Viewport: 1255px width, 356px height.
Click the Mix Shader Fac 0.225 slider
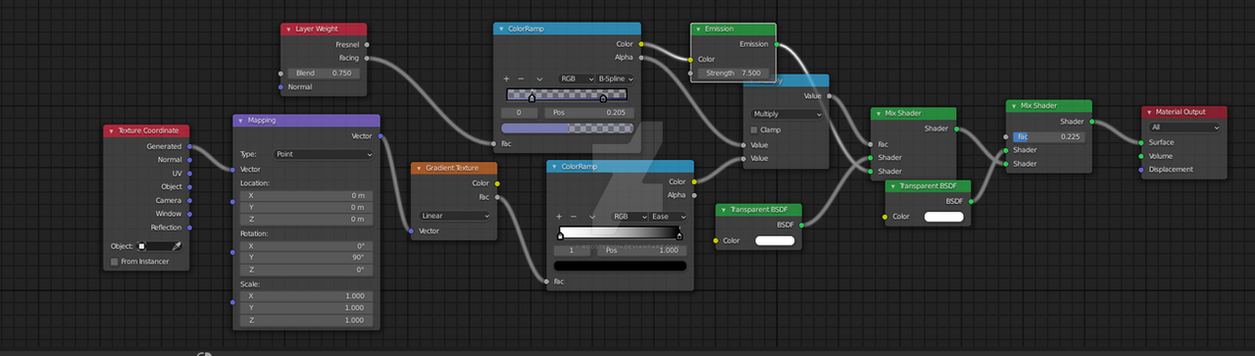tap(1048, 136)
